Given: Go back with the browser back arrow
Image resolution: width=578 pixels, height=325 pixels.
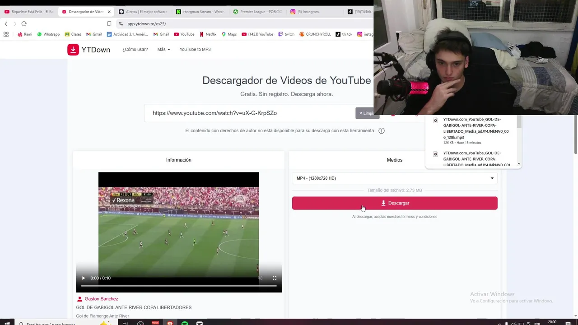Looking at the screenshot, I should (6, 24).
